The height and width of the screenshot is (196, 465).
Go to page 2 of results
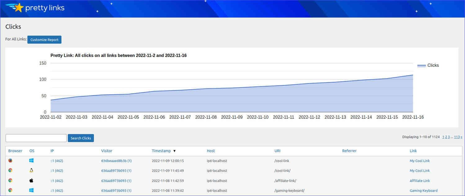[x=446, y=136]
